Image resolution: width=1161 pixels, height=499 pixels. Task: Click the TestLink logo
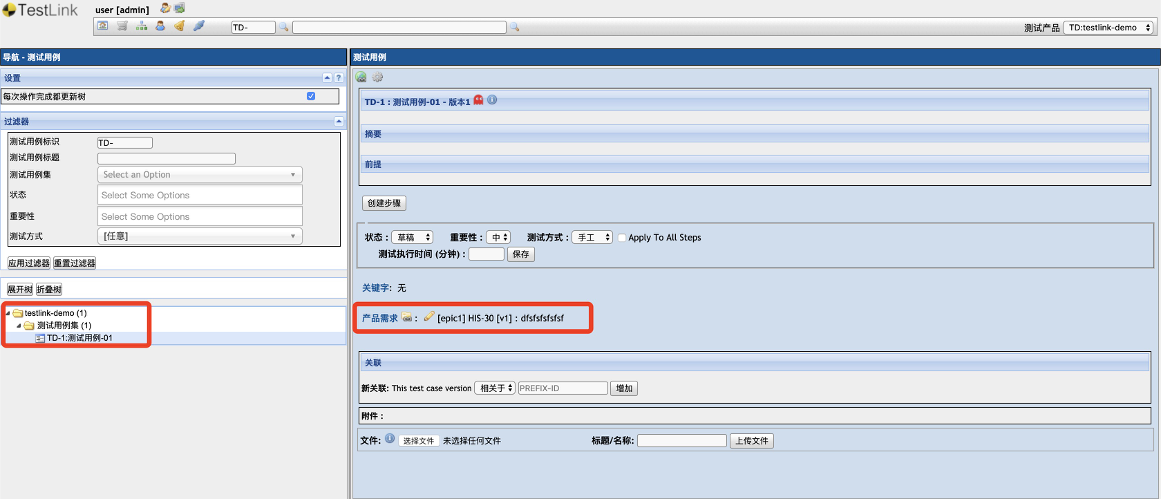40,10
